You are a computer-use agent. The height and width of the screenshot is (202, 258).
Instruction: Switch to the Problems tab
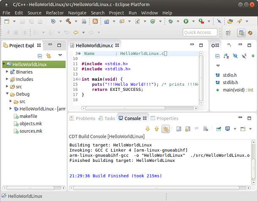85,118
